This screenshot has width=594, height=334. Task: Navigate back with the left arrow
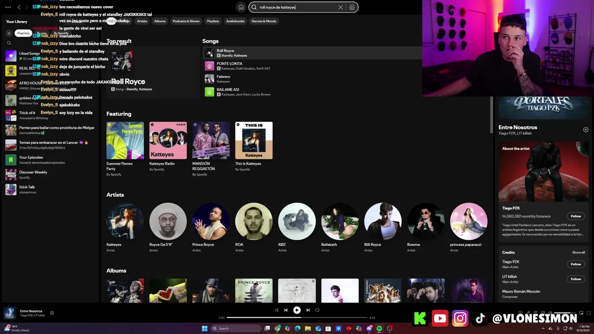(19, 7)
